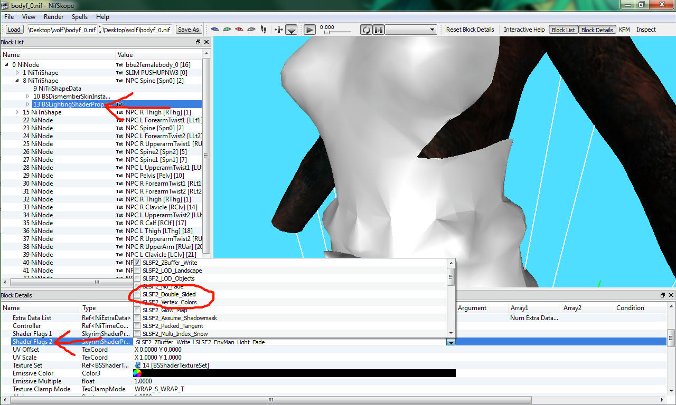Open the Help menu
The image size is (676, 405).
102,17
